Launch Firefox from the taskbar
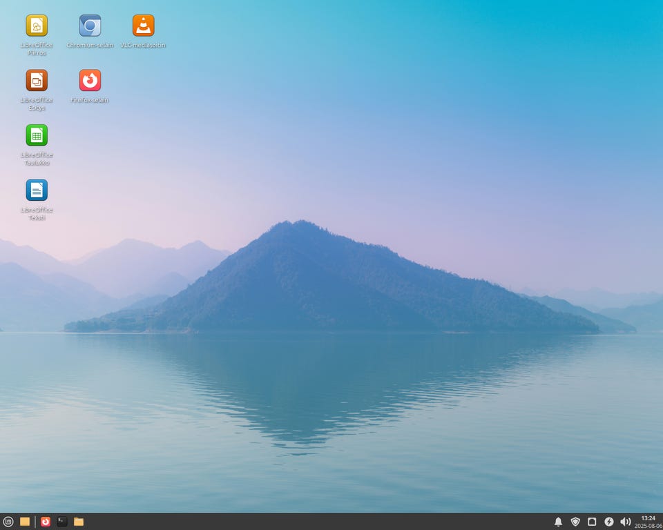The height and width of the screenshot is (530, 663). (x=46, y=522)
